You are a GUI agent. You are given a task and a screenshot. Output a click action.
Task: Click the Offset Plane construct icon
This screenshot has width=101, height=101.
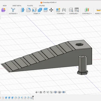pyautogui.click(x=87, y=10)
